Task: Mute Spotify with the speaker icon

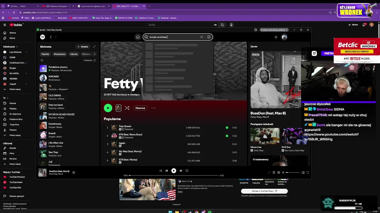Action: pyautogui.click(x=283, y=172)
